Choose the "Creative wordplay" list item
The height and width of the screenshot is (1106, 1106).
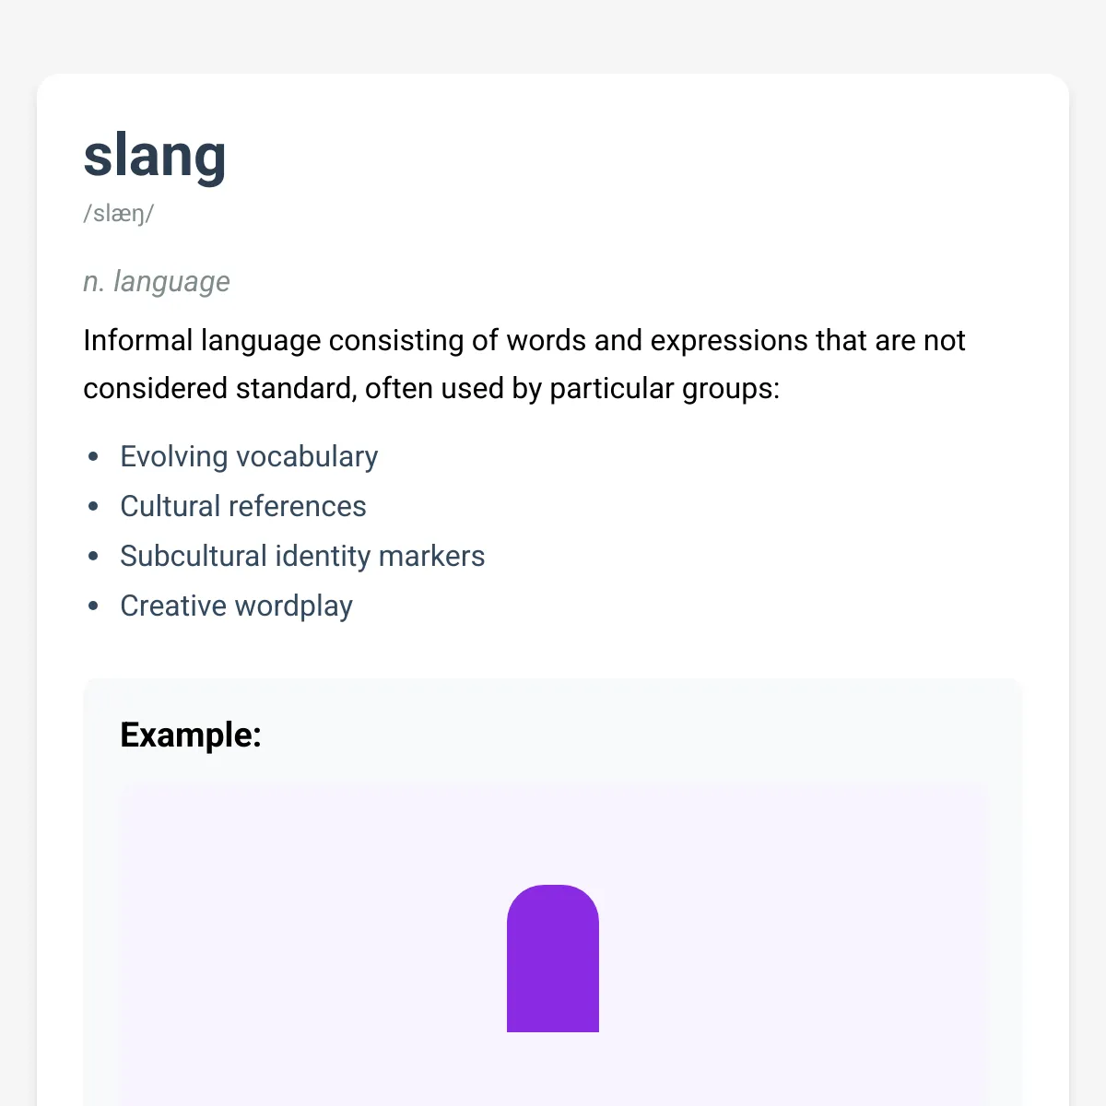237,606
